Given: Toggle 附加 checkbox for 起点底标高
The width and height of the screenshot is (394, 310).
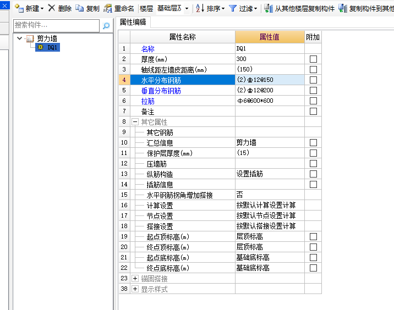Looking at the screenshot, I should [313, 258].
